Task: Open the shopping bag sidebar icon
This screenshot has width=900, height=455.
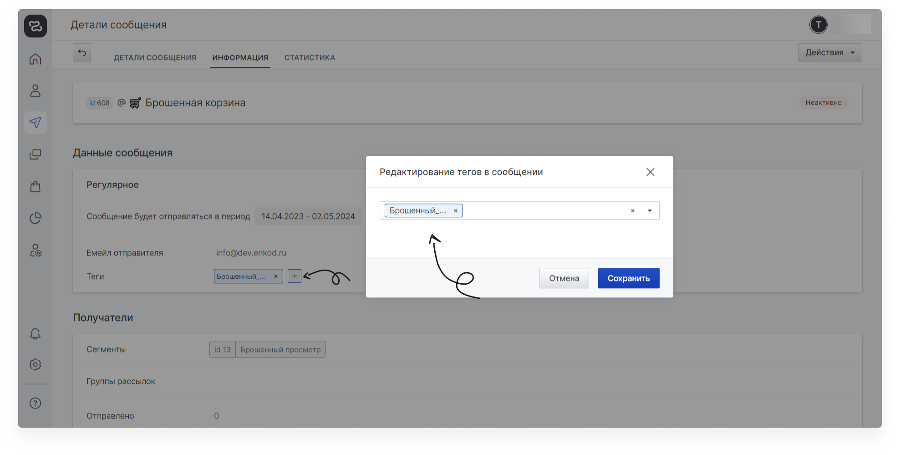Action: 36,186
